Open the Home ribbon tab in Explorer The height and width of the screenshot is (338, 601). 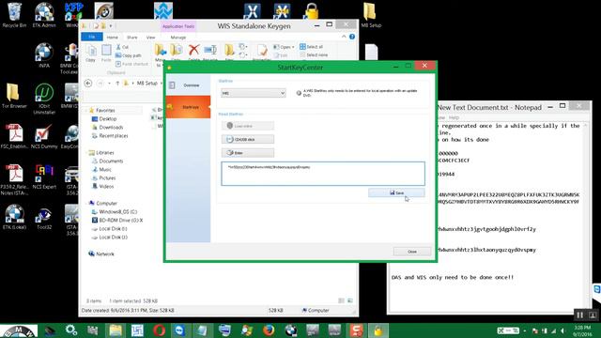click(113, 38)
